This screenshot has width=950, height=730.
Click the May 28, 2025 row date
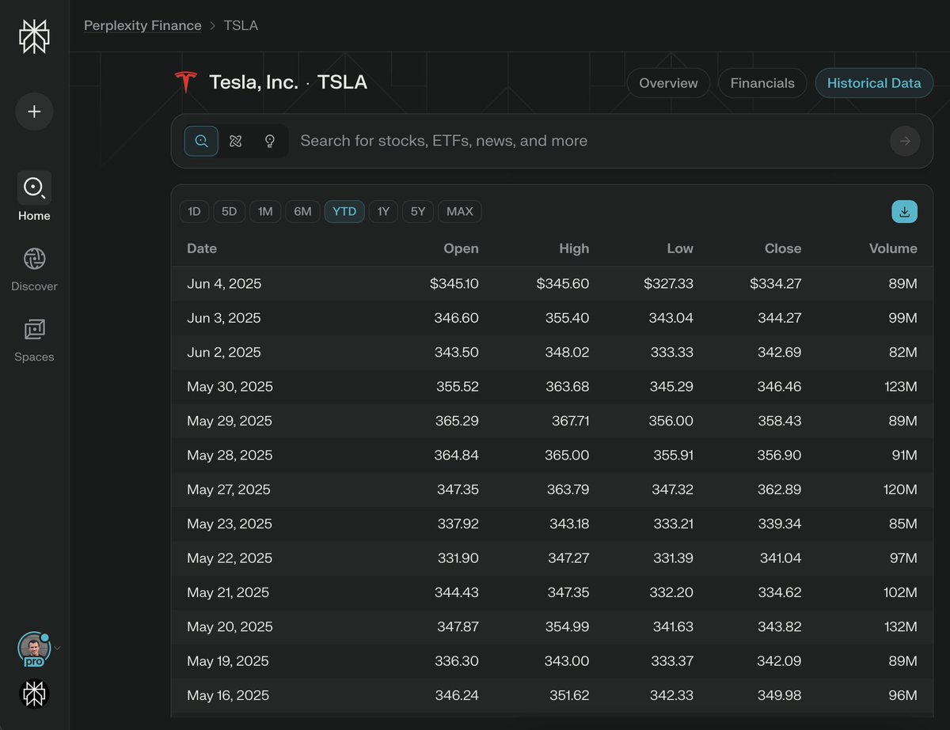tap(230, 456)
